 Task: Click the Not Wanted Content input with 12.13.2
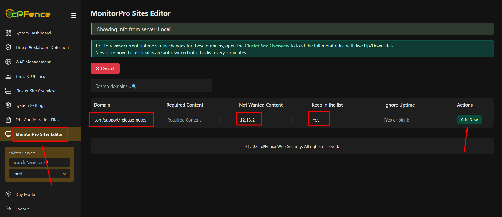(x=266, y=120)
